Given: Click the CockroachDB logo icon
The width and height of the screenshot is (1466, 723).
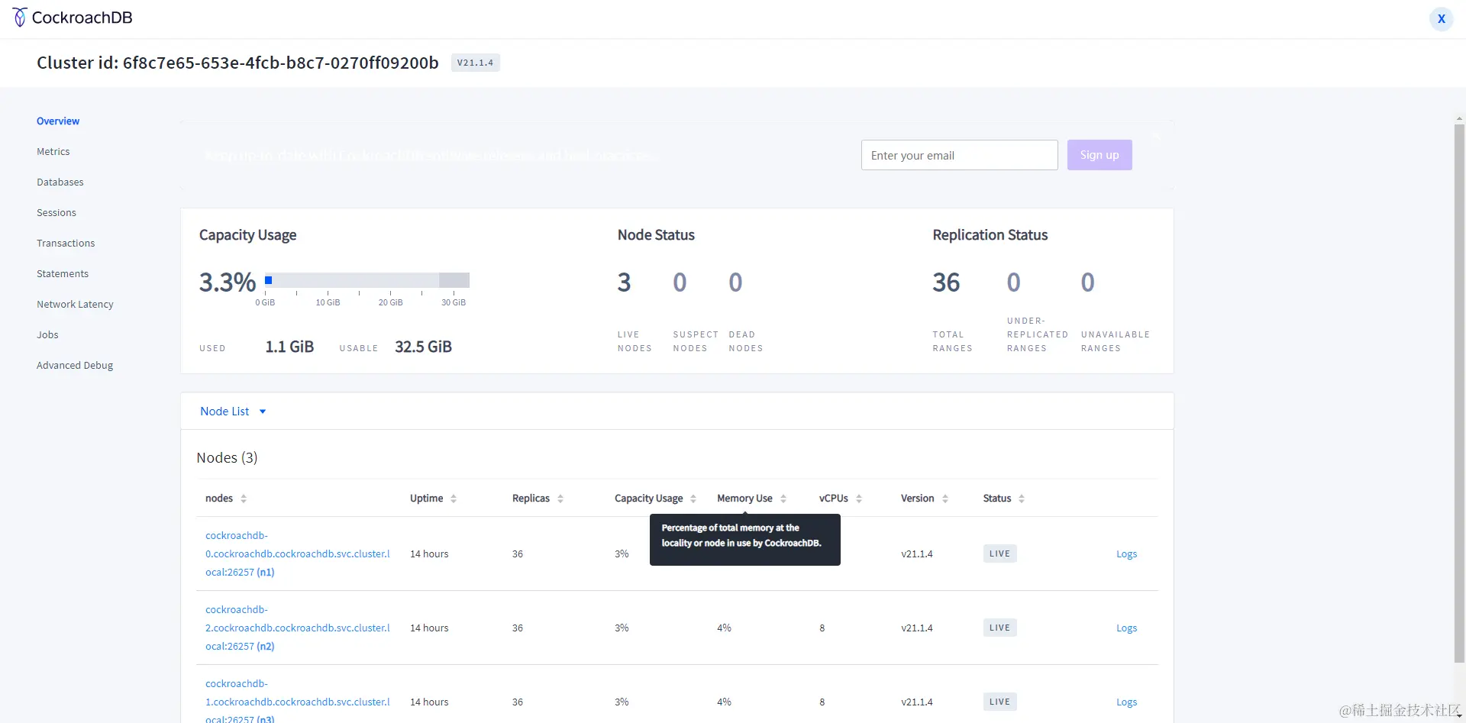Looking at the screenshot, I should (20, 18).
